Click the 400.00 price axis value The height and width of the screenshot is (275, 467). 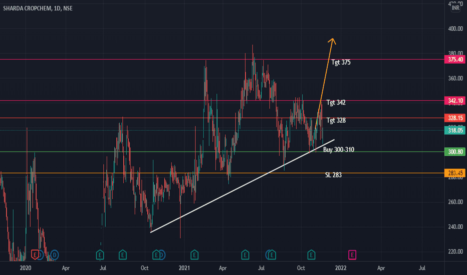(455, 29)
